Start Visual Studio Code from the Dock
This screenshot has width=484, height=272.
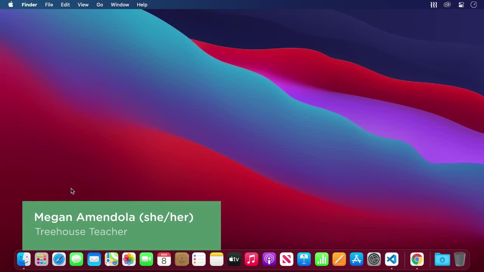click(x=391, y=259)
